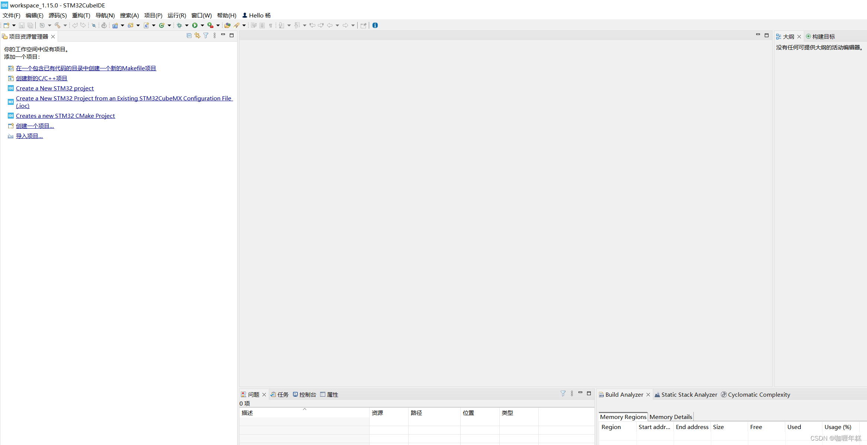The width and height of the screenshot is (867, 445).
Task: Close the 项目资源管理器 tab
Action: click(53, 36)
